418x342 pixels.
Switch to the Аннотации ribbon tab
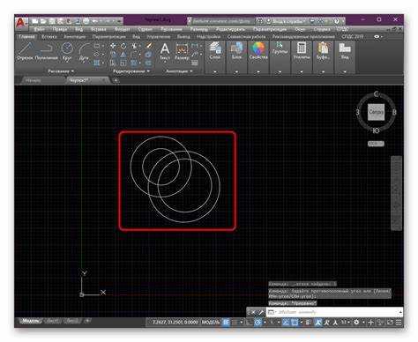pos(75,37)
